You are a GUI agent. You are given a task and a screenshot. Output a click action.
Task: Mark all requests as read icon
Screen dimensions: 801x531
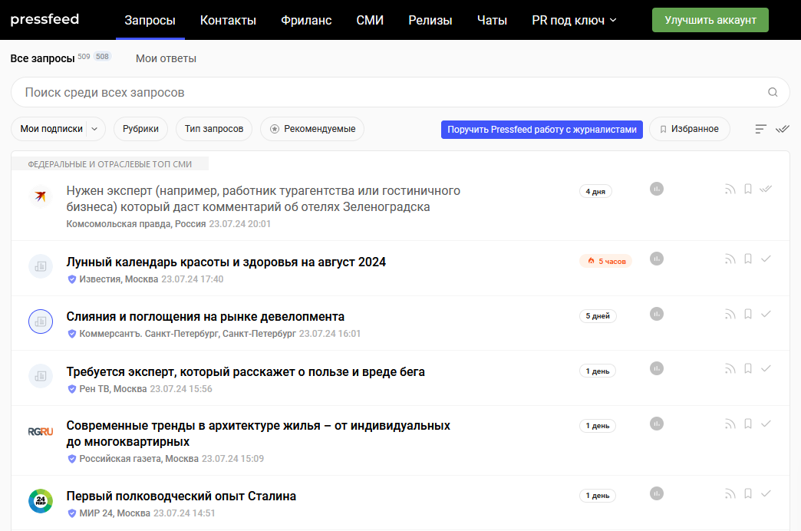click(782, 129)
